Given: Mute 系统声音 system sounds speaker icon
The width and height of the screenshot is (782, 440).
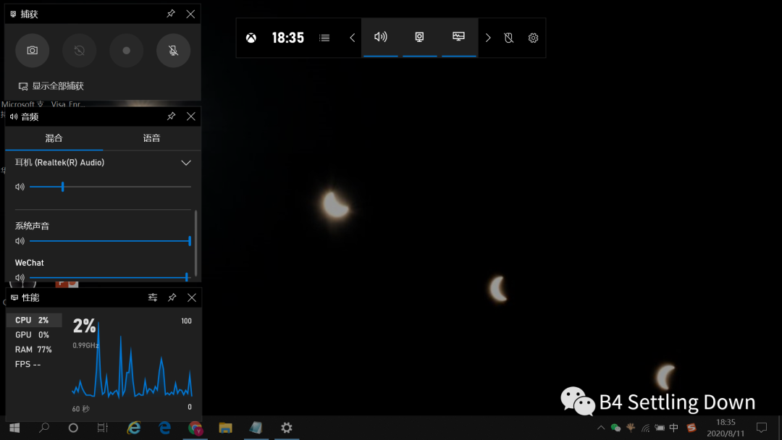Looking at the screenshot, I should pyautogui.click(x=20, y=241).
